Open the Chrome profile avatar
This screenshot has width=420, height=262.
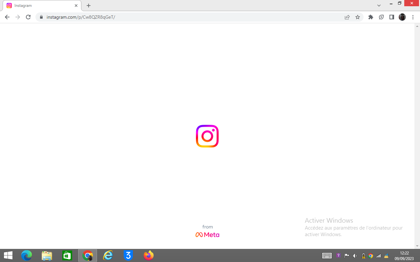coord(402,17)
